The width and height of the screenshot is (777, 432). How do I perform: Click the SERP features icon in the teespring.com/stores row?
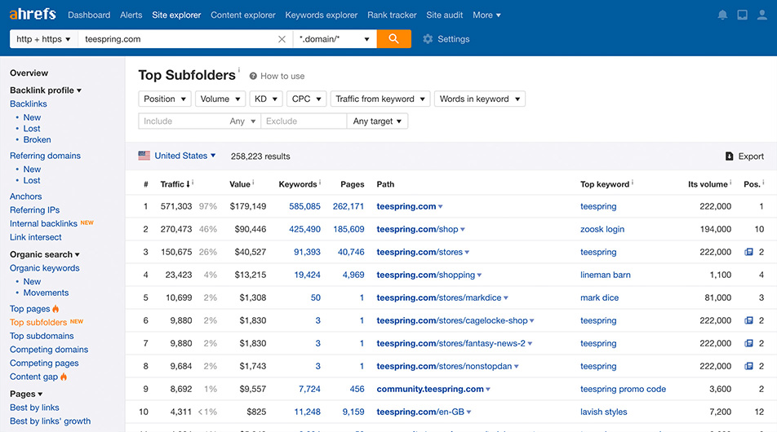point(748,253)
